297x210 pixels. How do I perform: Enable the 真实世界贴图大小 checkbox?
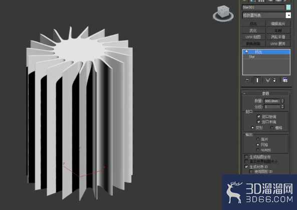pyautogui.click(x=246, y=161)
